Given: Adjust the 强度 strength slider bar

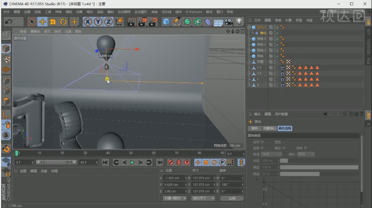Looking at the screenshot, I should [x=319, y=167].
